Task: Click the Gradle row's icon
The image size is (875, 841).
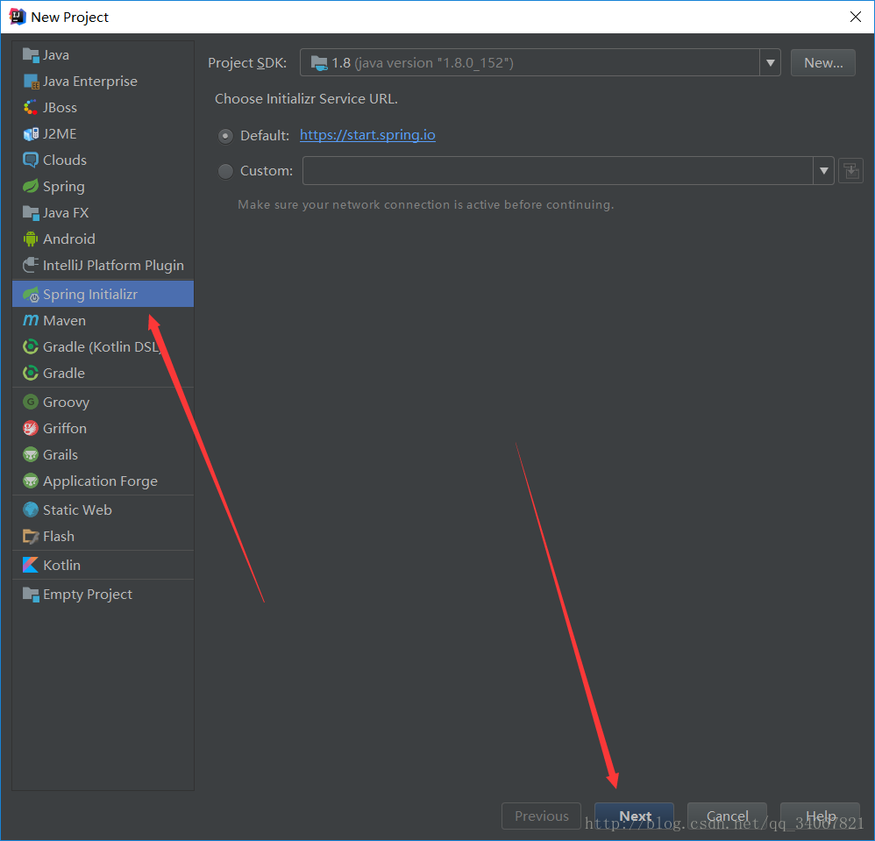Action: (x=31, y=373)
